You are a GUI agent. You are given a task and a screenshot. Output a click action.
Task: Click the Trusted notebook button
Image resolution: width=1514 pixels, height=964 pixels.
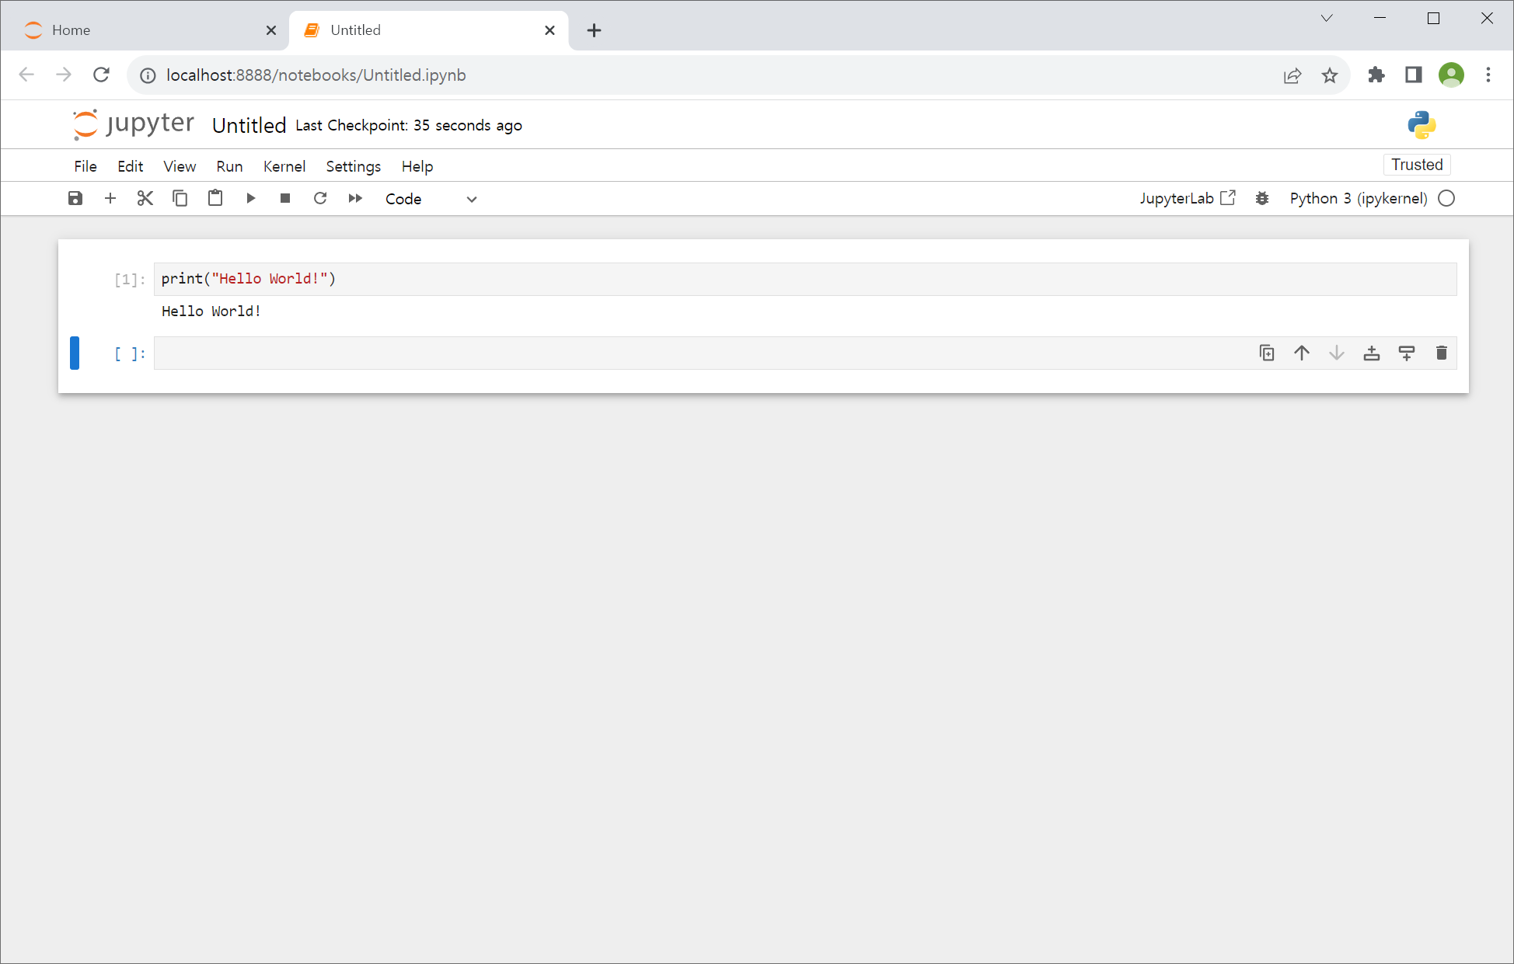[1416, 165]
